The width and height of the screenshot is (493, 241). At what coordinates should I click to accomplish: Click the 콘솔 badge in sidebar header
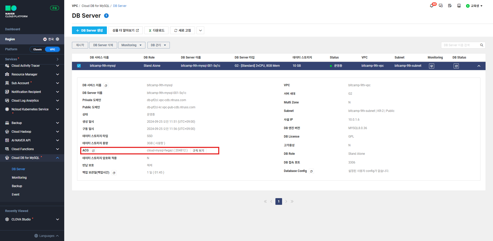pyautogui.click(x=54, y=8)
